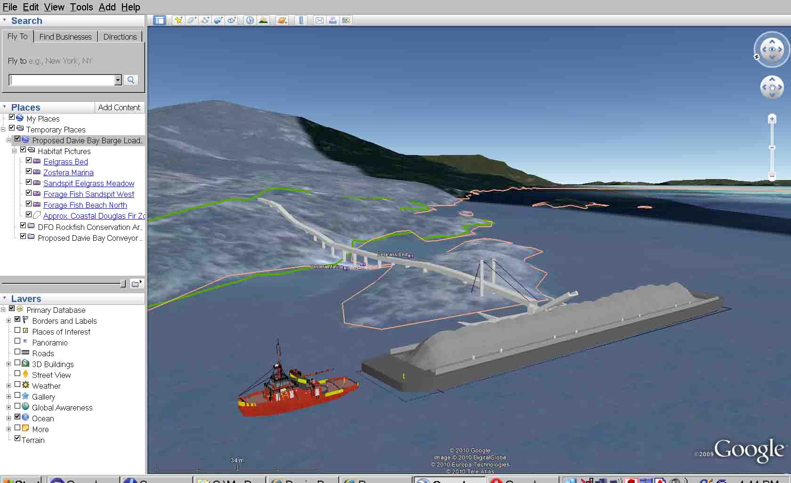Image resolution: width=791 pixels, height=483 pixels.
Task: Zoom in with the plus button
Action: (x=772, y=119)
